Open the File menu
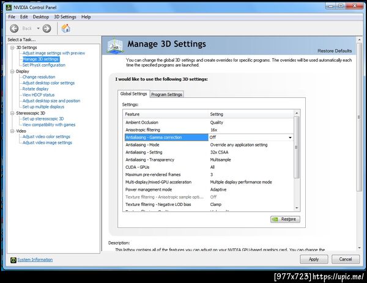This screenshot has width=367, height=283. tap(12, 17)
